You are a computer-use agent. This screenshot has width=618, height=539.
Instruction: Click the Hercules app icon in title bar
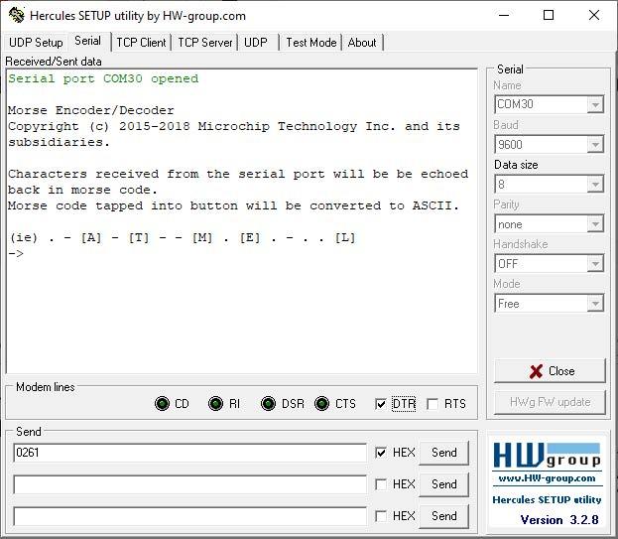tap(17, 15)
